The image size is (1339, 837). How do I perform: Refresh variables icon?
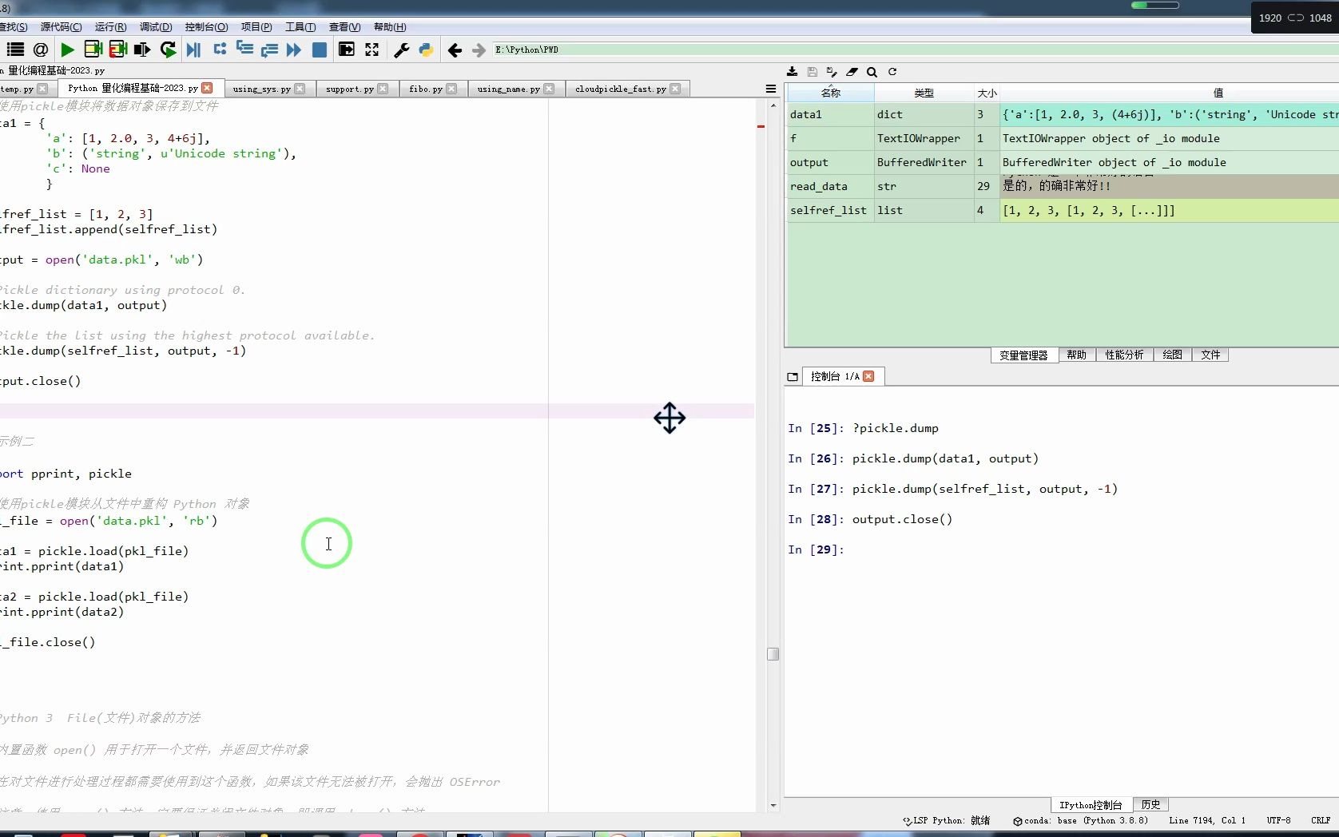892,71
